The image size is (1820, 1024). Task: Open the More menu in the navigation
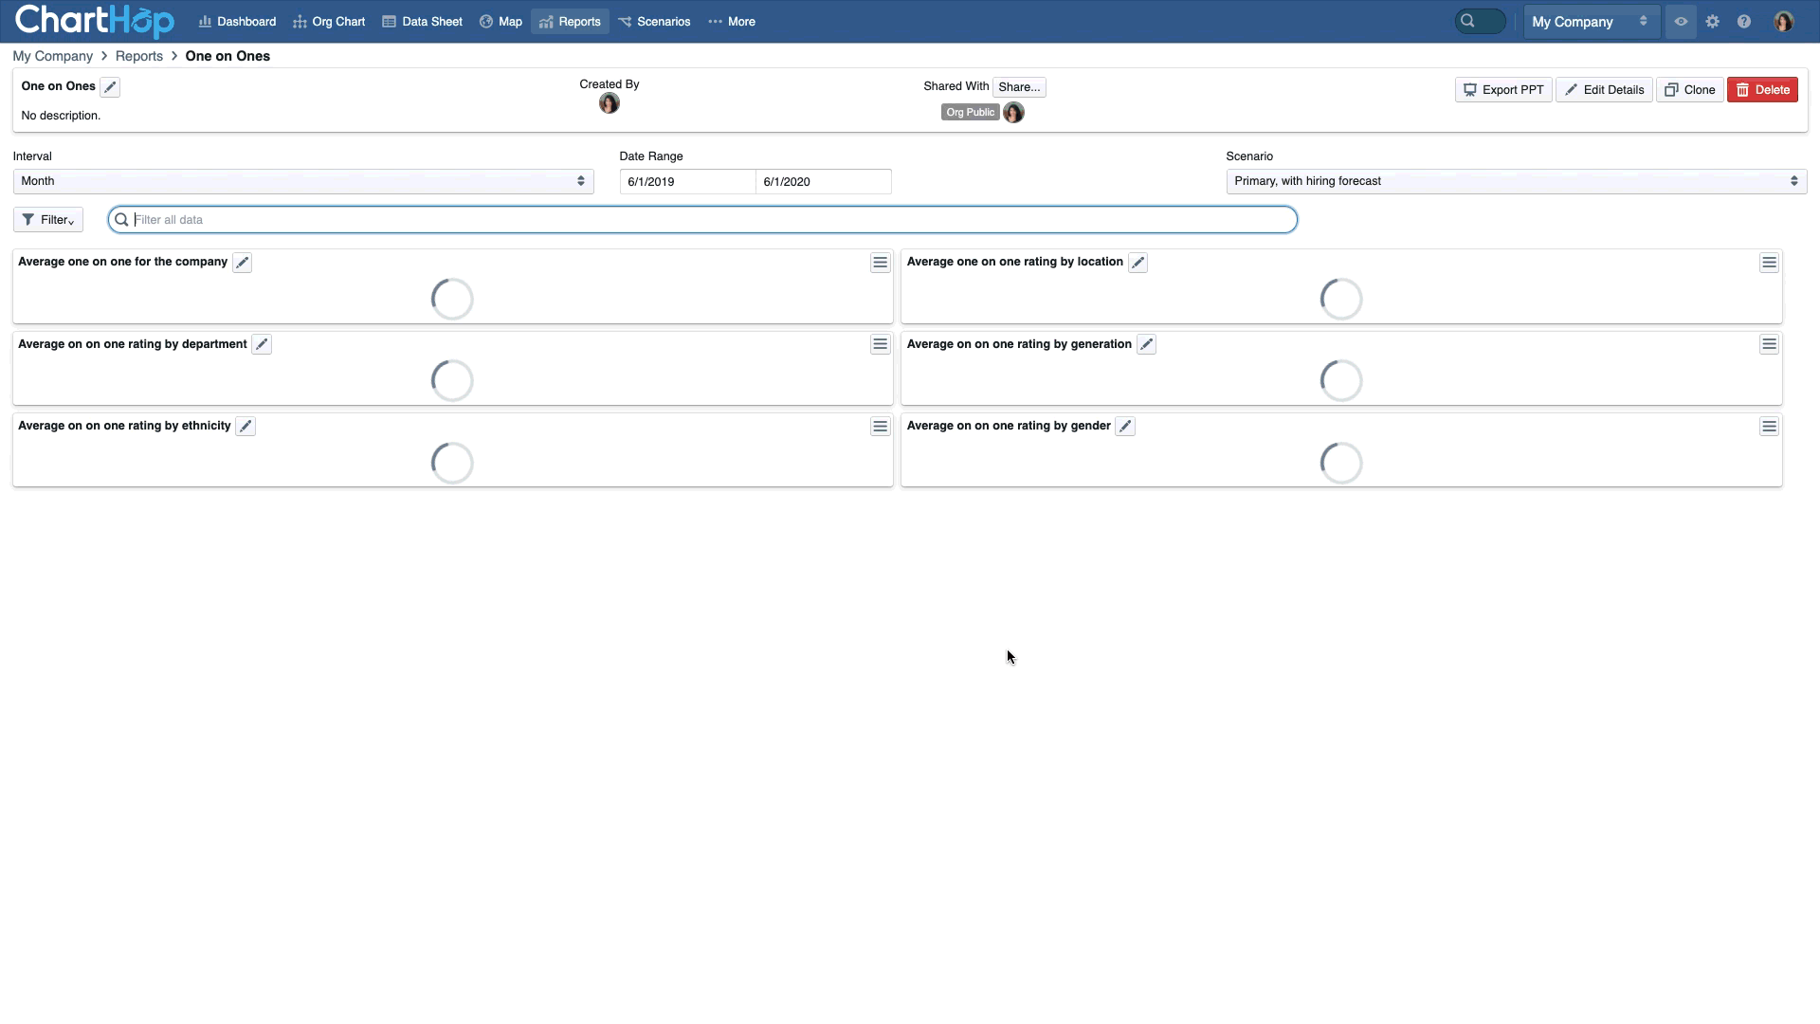click(731, 21)
